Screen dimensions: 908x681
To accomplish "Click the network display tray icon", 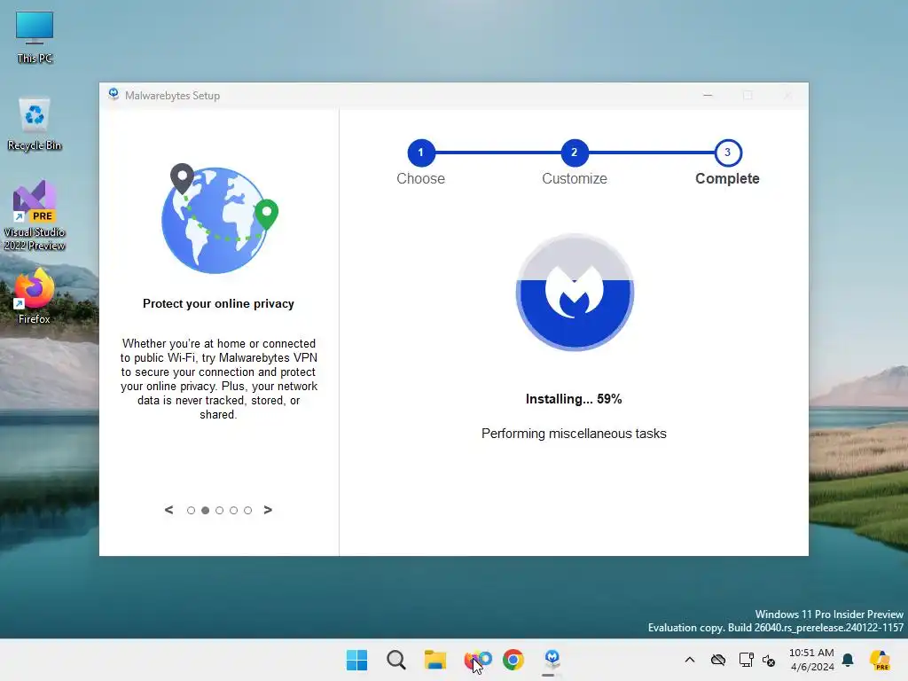I will coord(746,660).
